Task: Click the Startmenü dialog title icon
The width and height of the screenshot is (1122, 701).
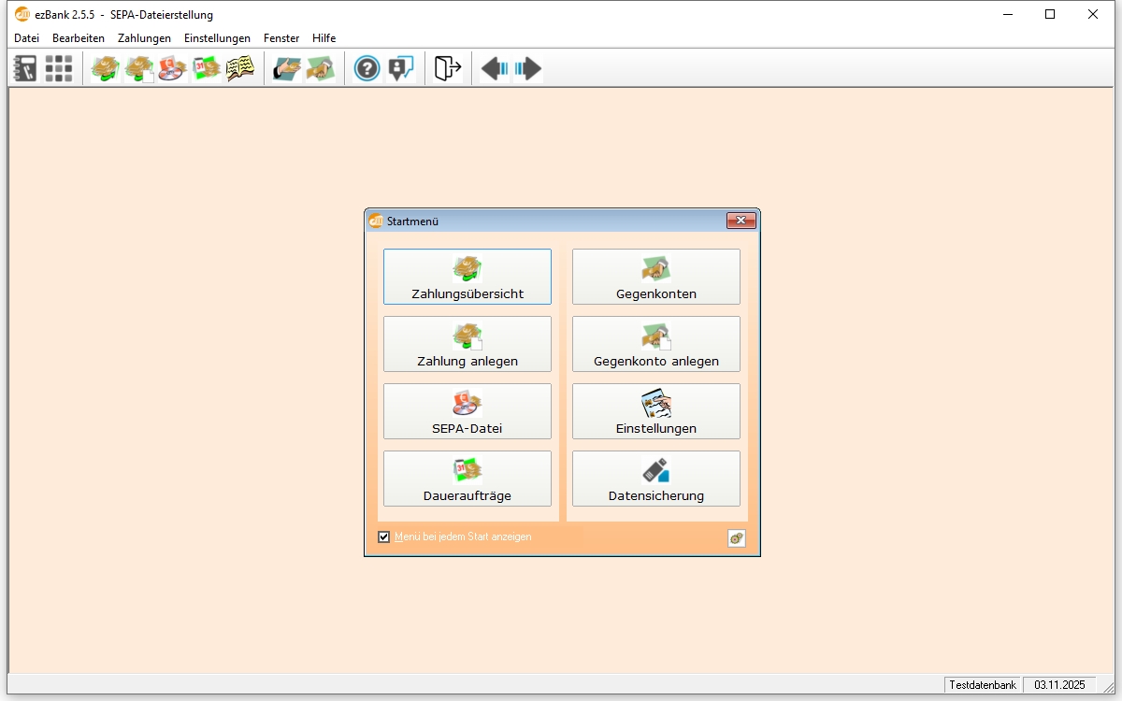Action: point(376,222)
